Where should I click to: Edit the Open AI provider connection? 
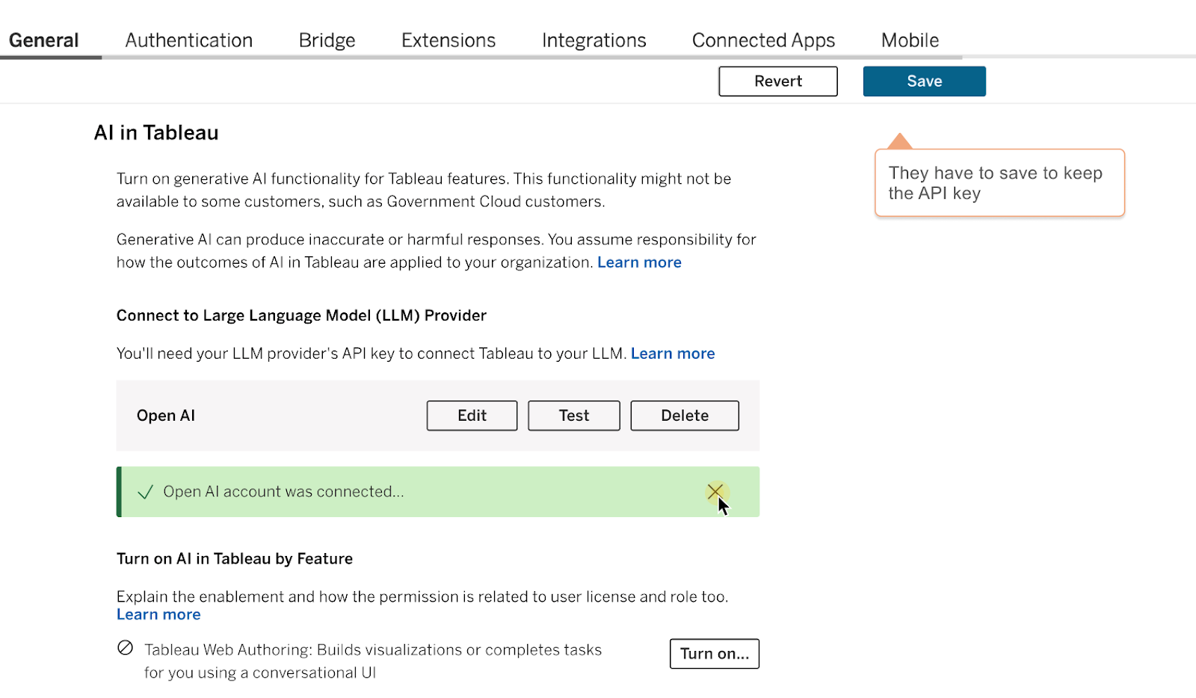(472, 416)
